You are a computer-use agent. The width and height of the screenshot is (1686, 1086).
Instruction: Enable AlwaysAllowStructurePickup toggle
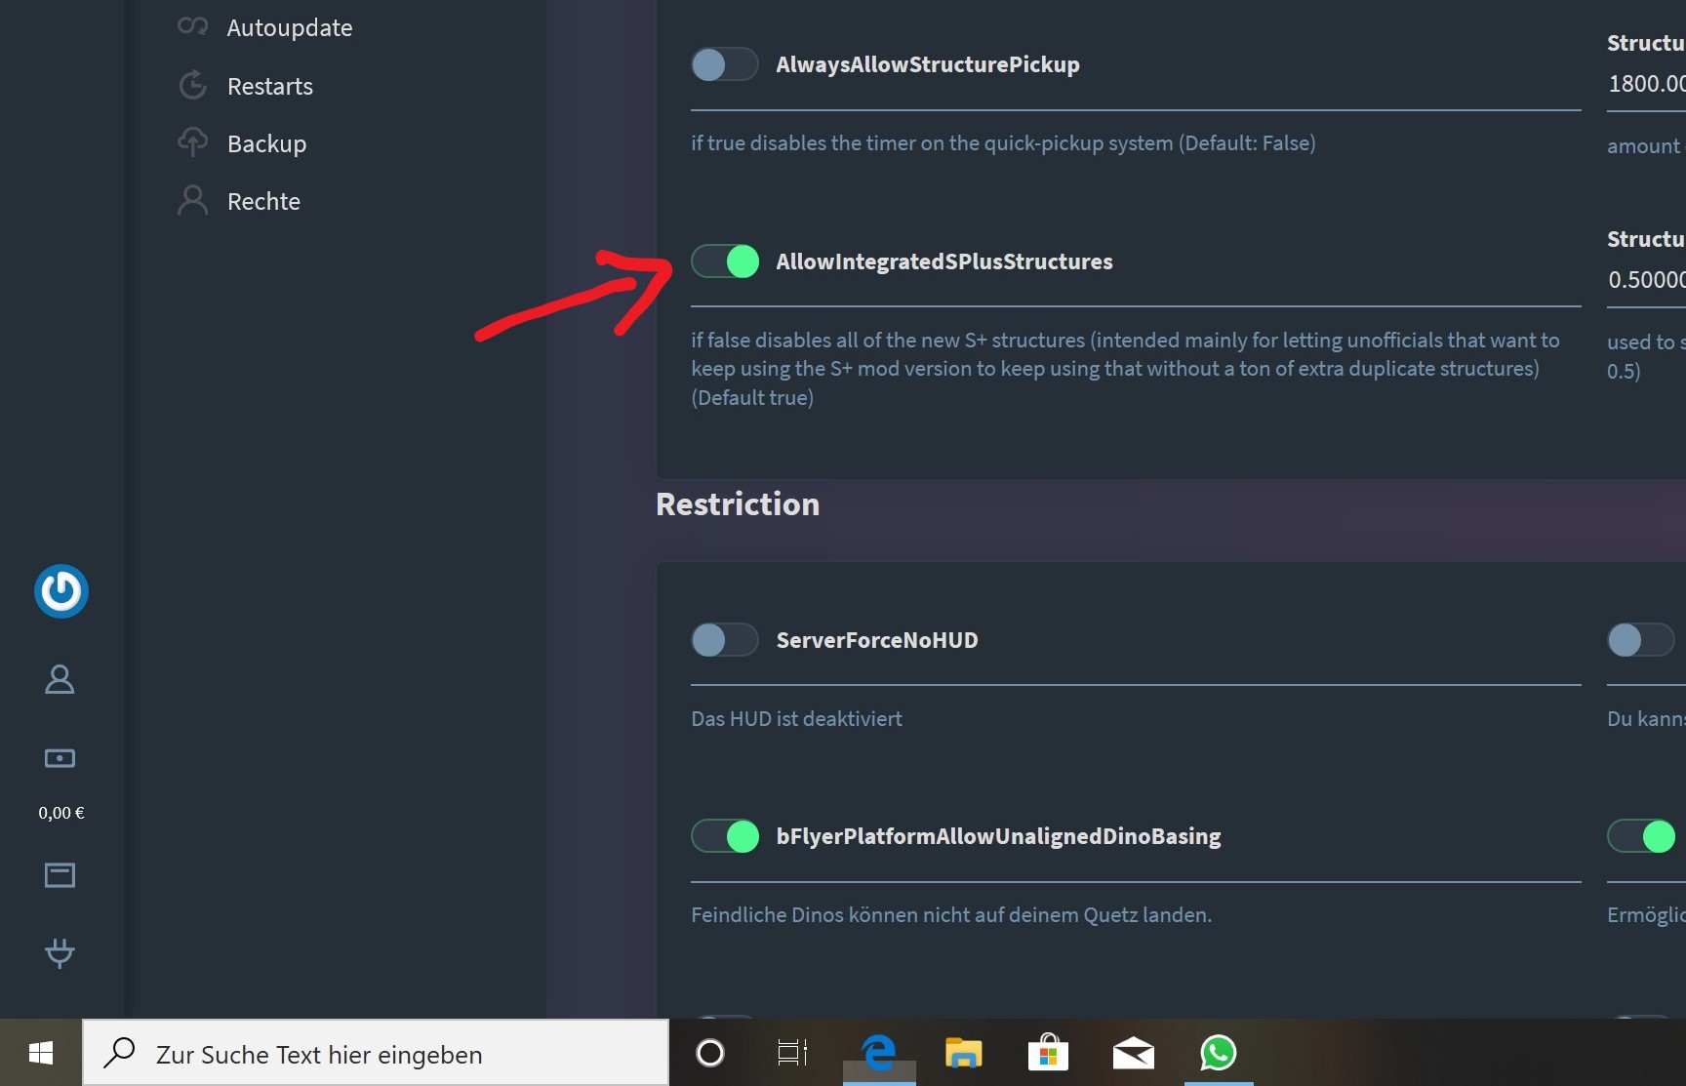pyautogui.click(x=725, y=64)
